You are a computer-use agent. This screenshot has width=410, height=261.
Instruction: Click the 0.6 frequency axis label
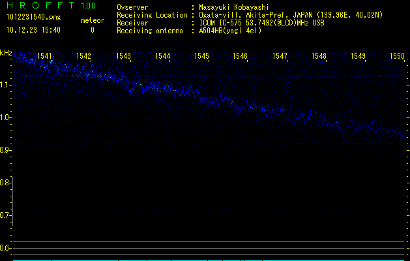(x=6, y=248)
